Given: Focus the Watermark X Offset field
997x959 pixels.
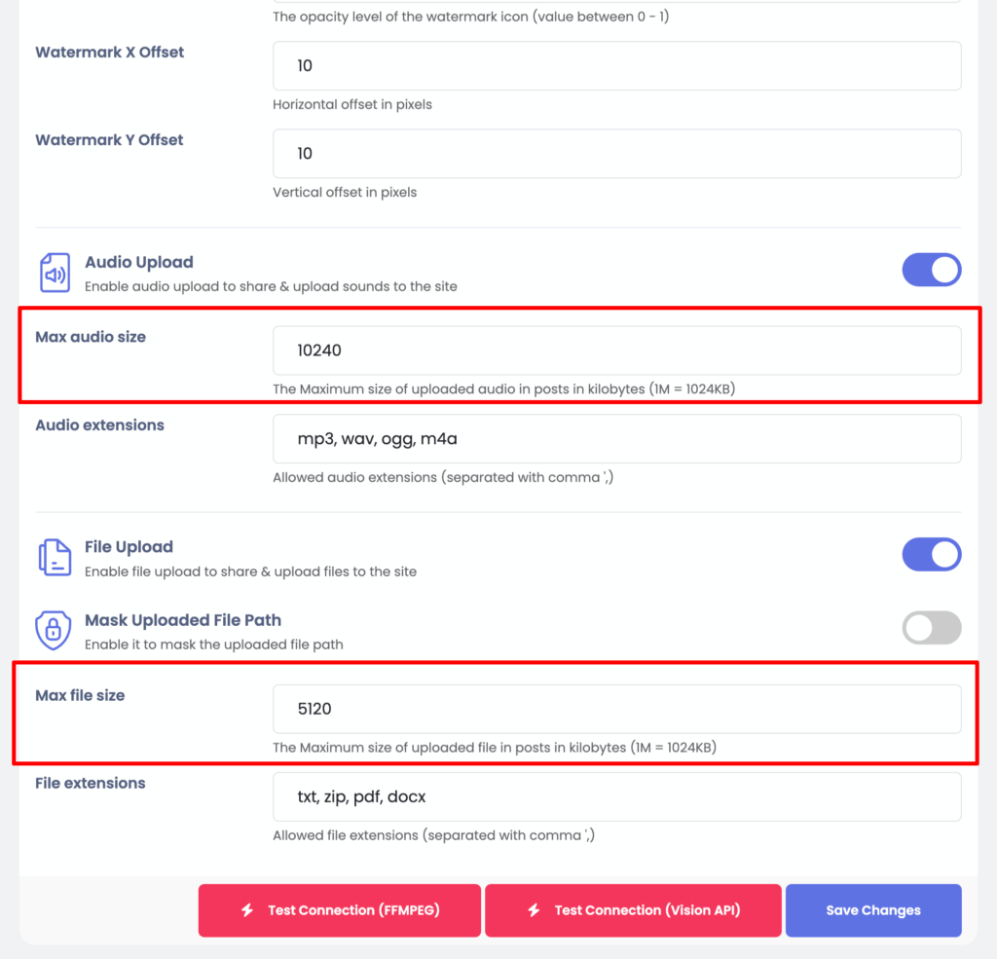Looking at the screenshot, I should point(616,66).
